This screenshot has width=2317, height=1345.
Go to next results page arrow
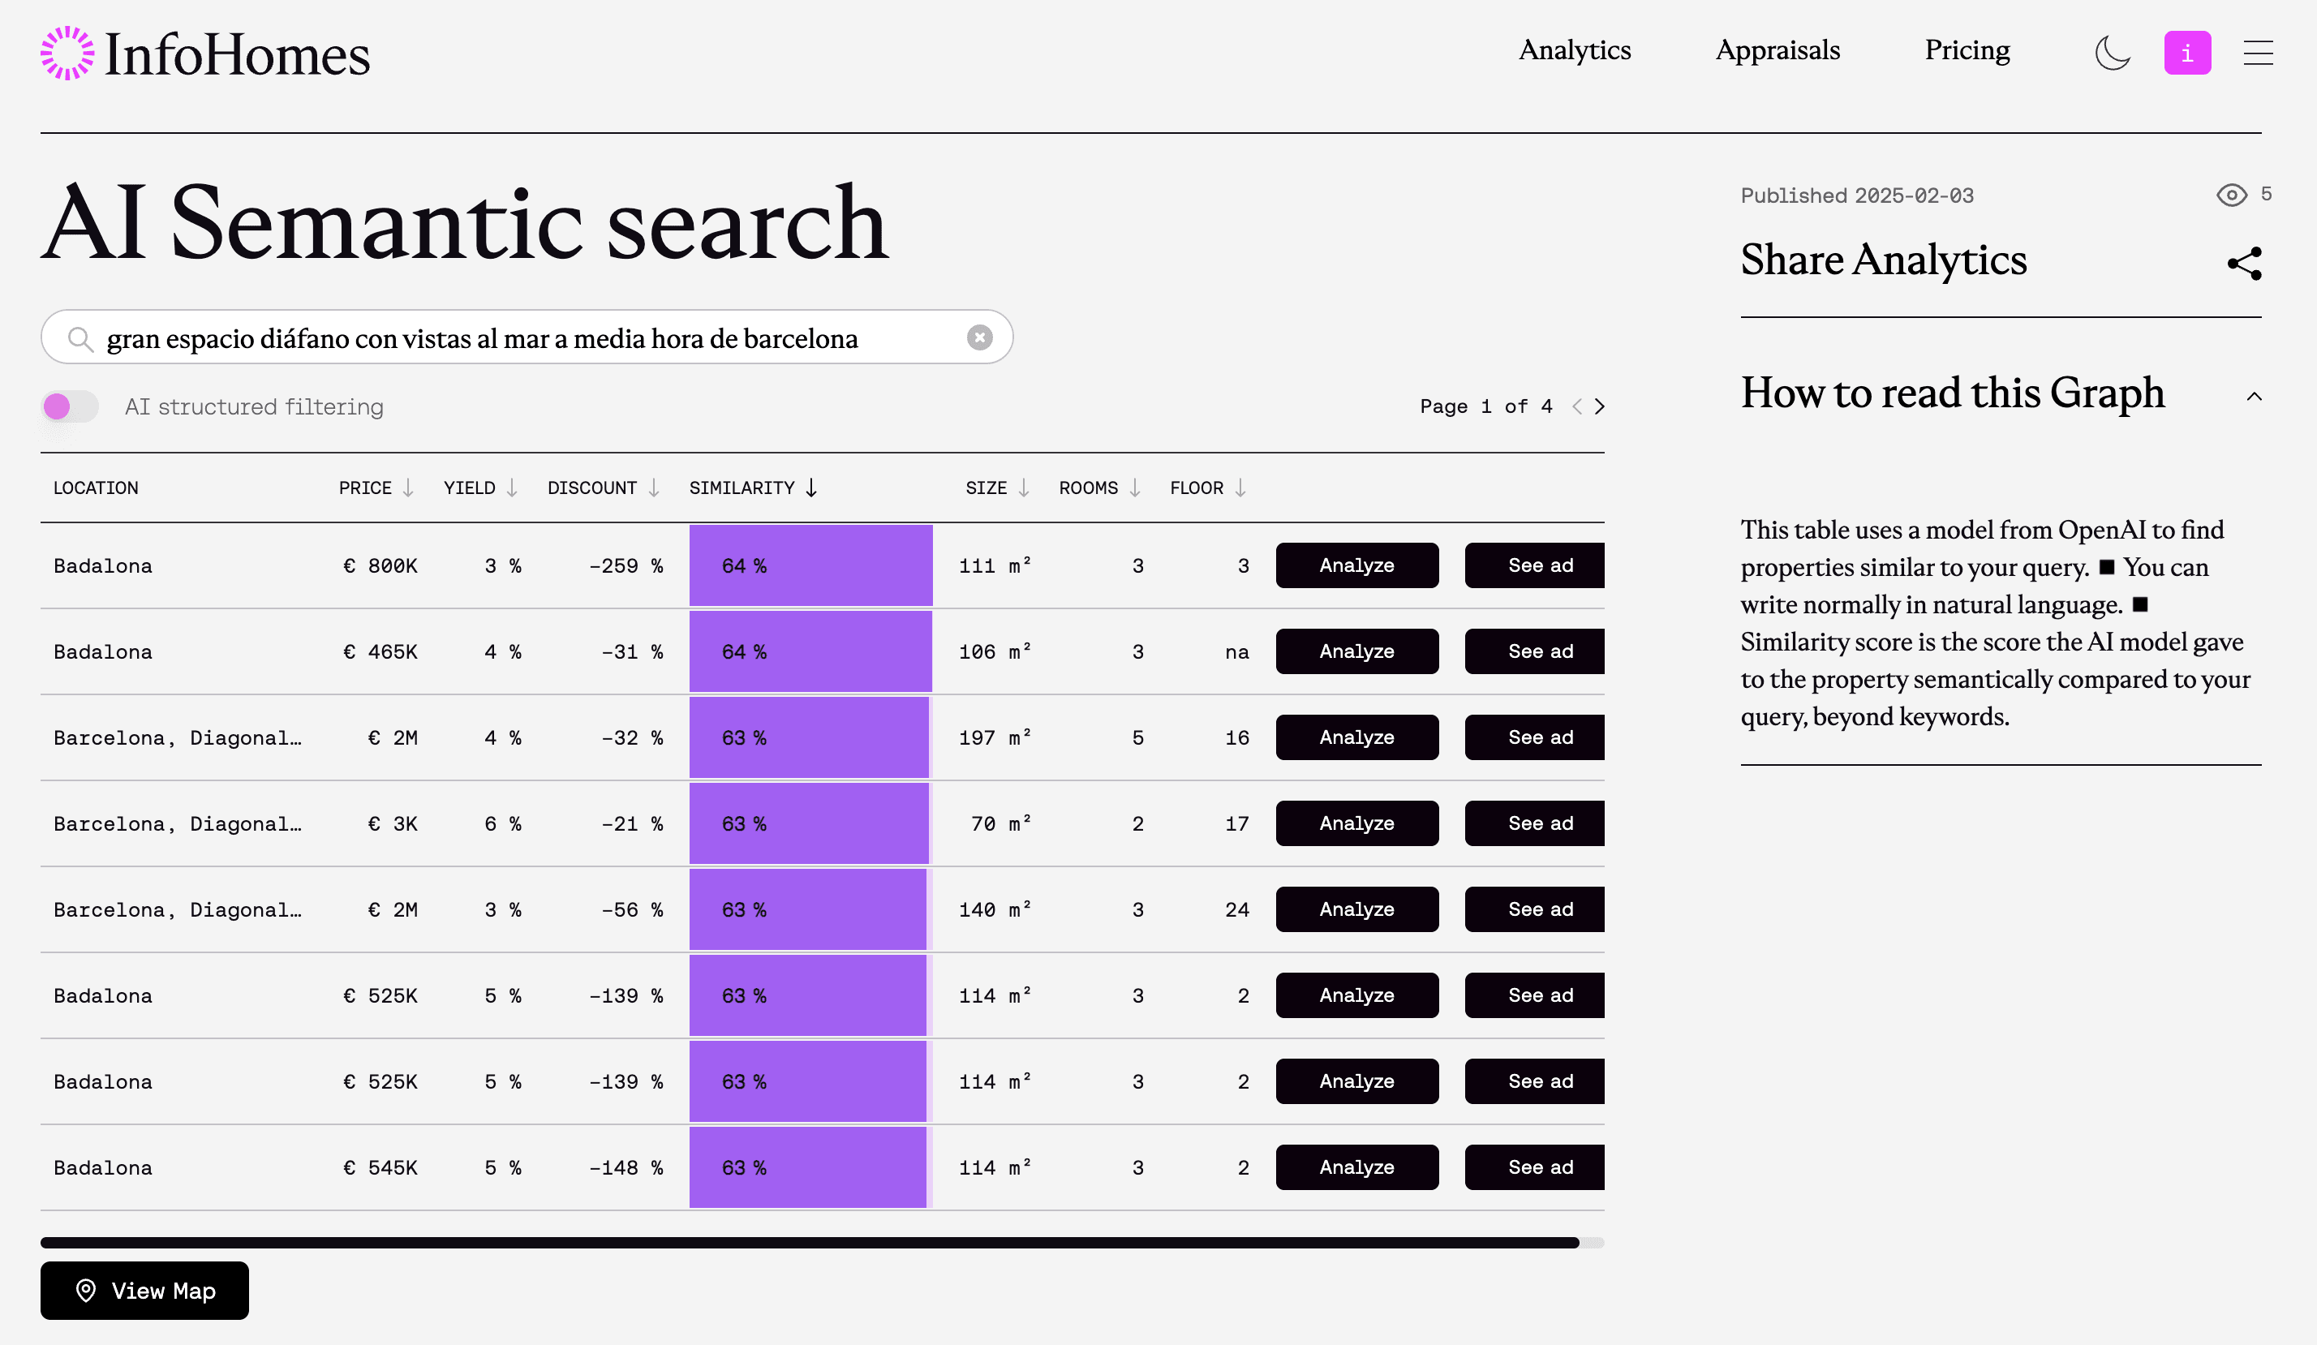[1600, 406]
